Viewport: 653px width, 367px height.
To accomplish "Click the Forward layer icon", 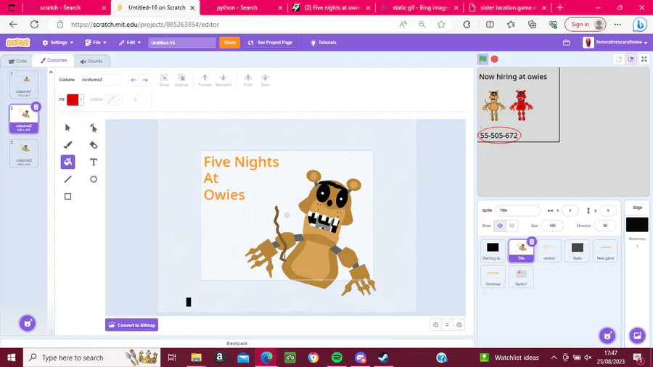I will click(205, 80).
